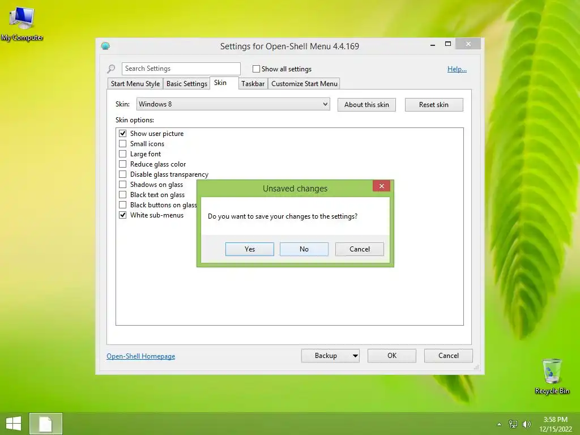Minimize the Open-Shell settings window
This screenshot has width=580, height=435.
click(433, 44)
